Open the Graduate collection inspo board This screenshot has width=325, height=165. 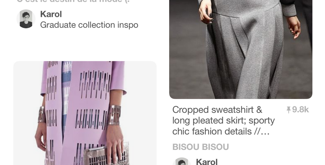pyautogui.click(x=89, y=25)
